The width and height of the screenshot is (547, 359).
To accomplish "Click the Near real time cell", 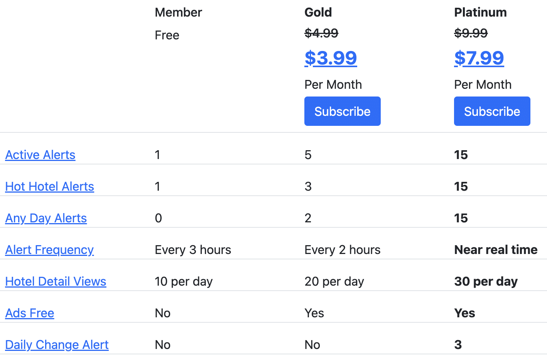I will point(496,250).
